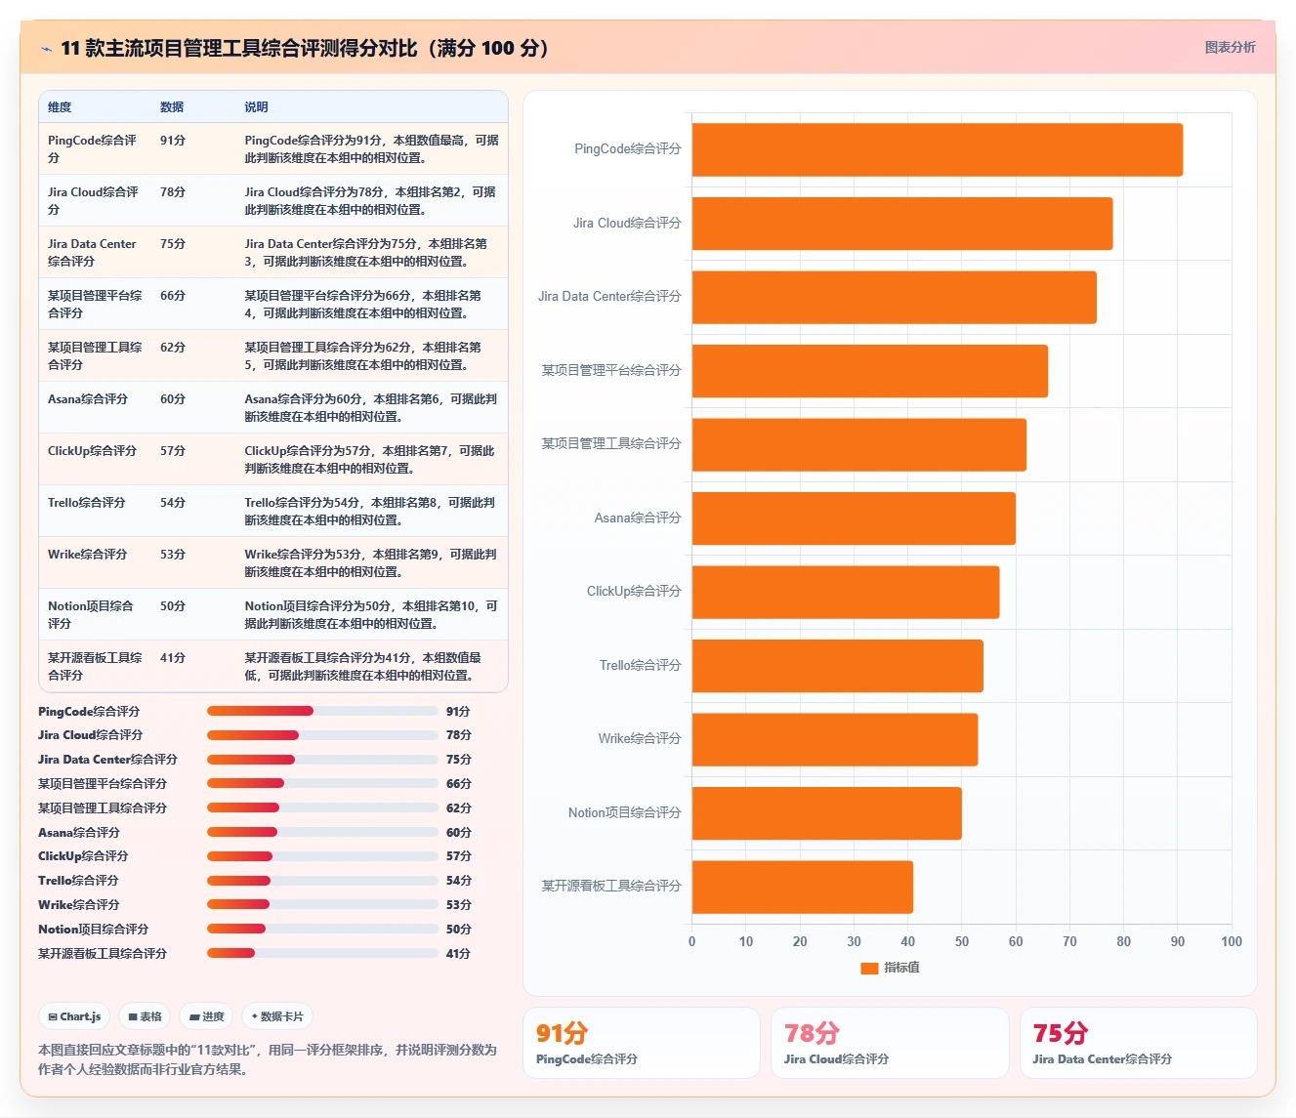
Task: Click the description starting 'Notion项目综合评分为50分'
Action: click(371, 615)
